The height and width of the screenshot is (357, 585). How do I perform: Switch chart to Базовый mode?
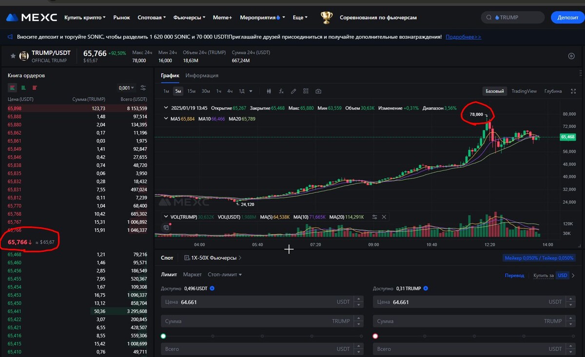(495, 91)
